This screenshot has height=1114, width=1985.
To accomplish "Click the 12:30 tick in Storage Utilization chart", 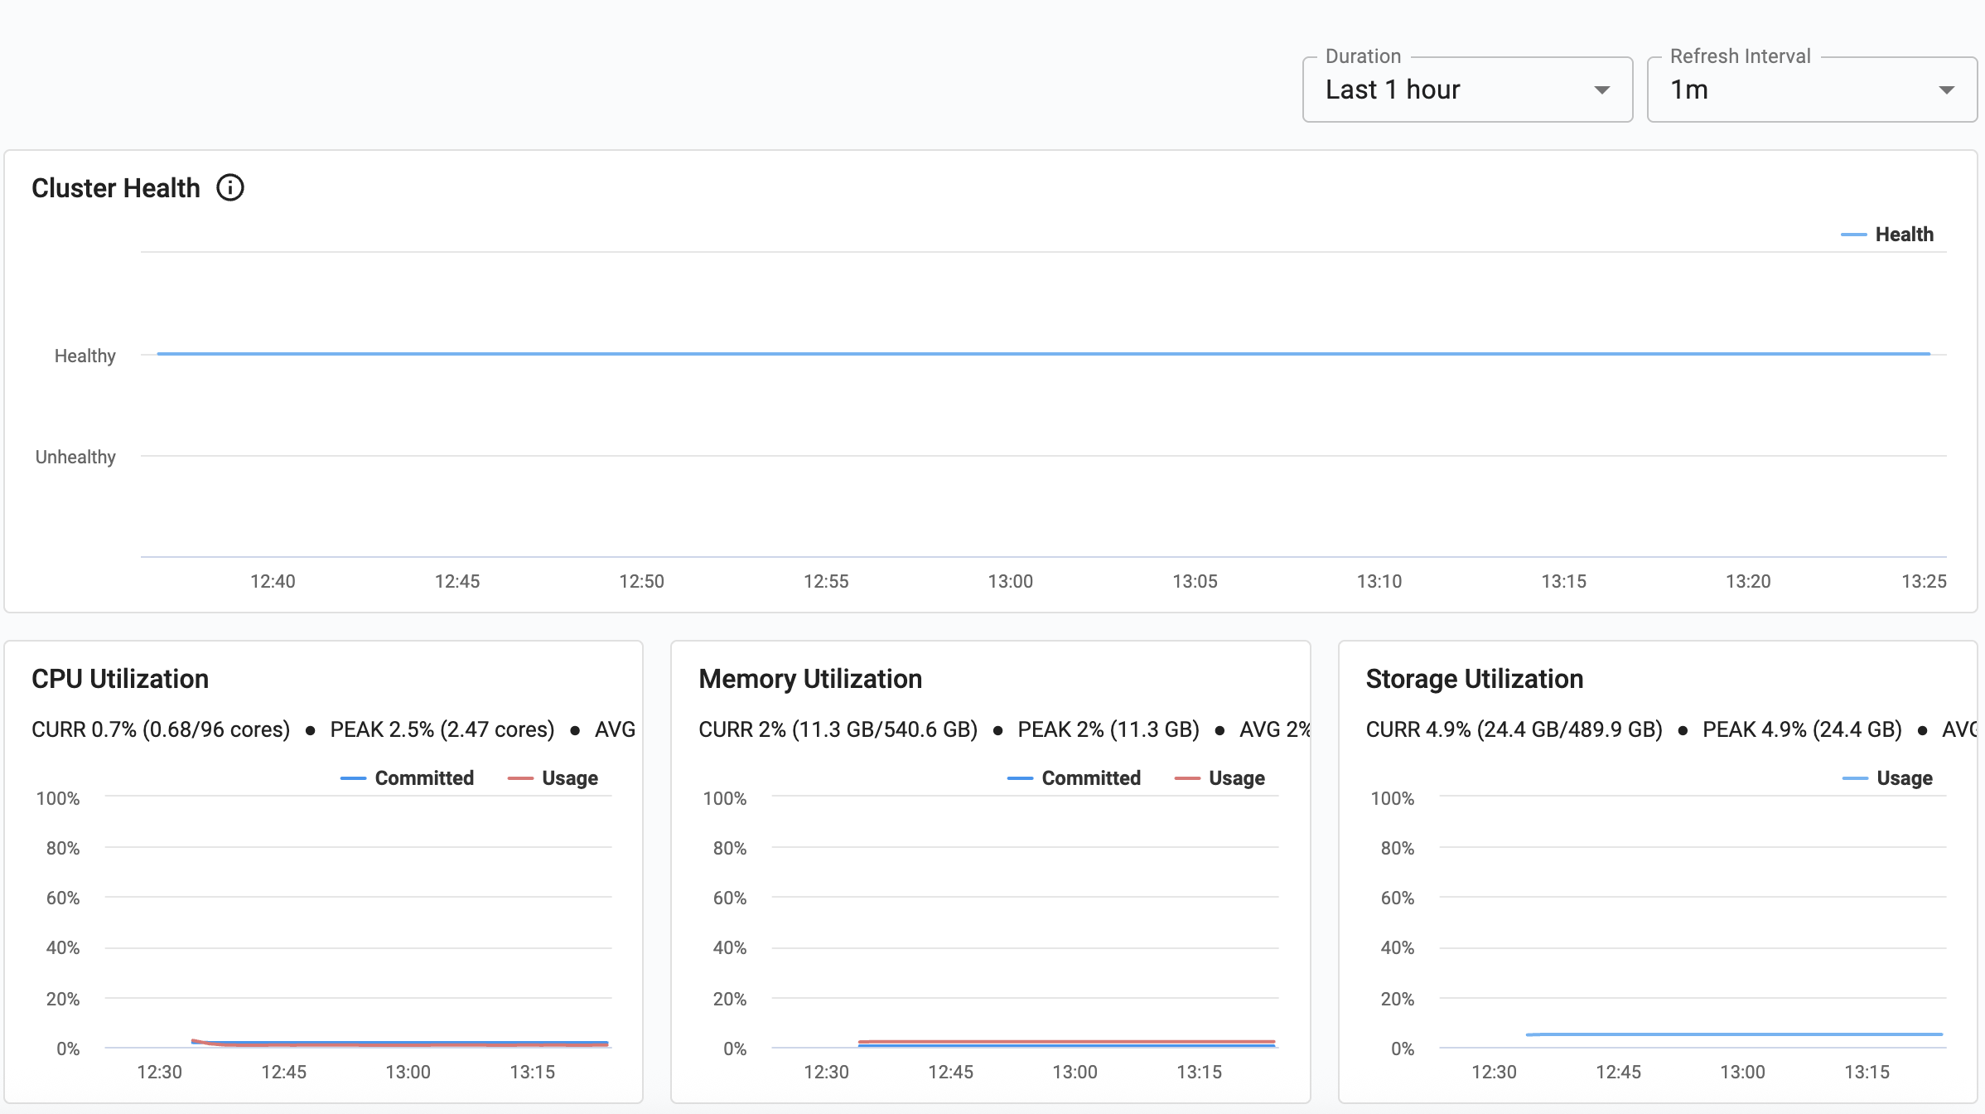I will tap(1494, 1072).
